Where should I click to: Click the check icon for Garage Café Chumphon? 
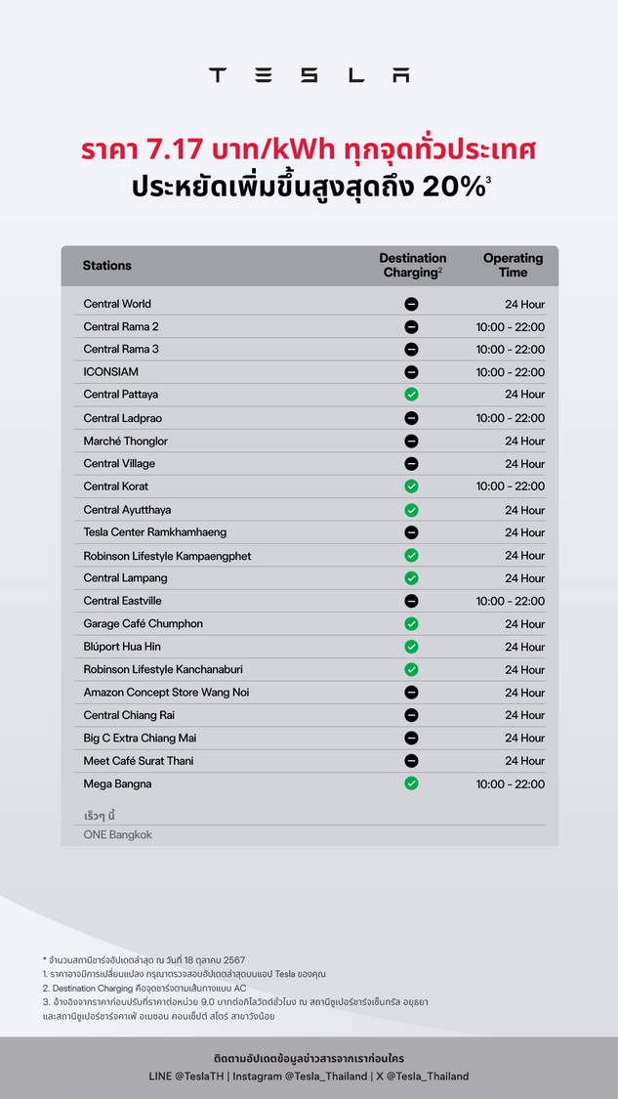tap(411, 623)
